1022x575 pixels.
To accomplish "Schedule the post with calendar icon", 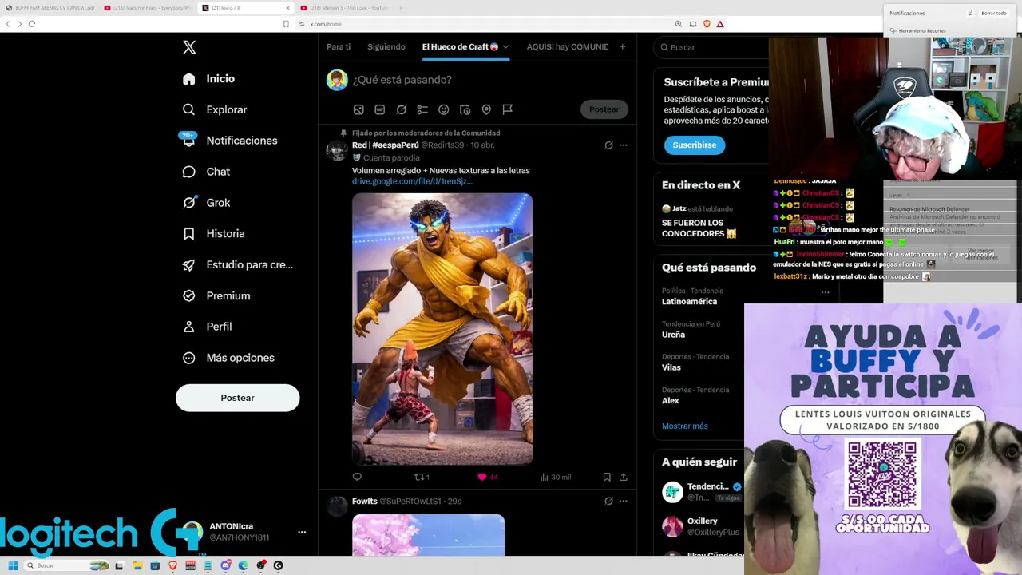I will click(465, 109).
